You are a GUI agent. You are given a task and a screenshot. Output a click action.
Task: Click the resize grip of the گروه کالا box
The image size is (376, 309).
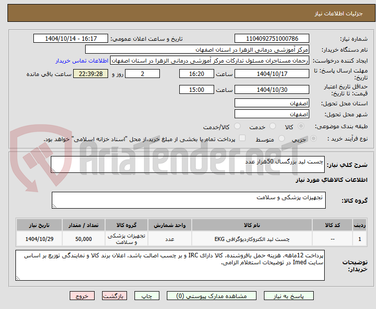(54, 206)
